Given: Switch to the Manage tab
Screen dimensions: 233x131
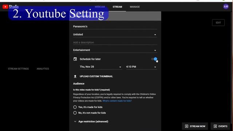Looking at the screenshot, I should pyautogui.click(x=135, y=7).
